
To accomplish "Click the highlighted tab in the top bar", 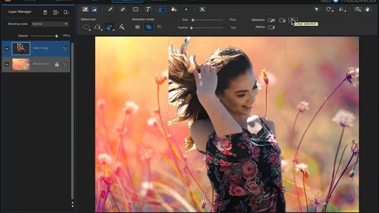I will click(127, 1).
